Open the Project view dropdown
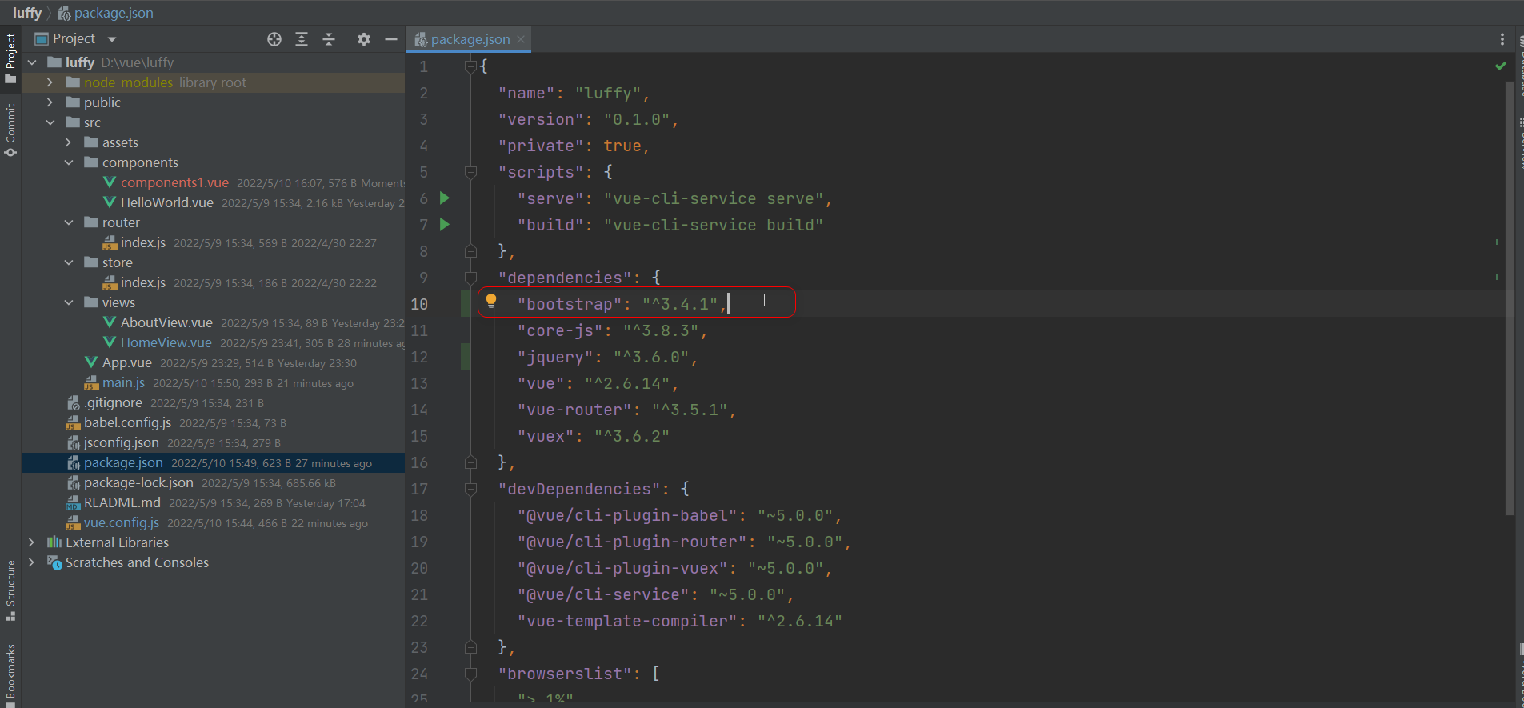The height and width of the screenshot is (708, 1524). click(x=112, y=39)
